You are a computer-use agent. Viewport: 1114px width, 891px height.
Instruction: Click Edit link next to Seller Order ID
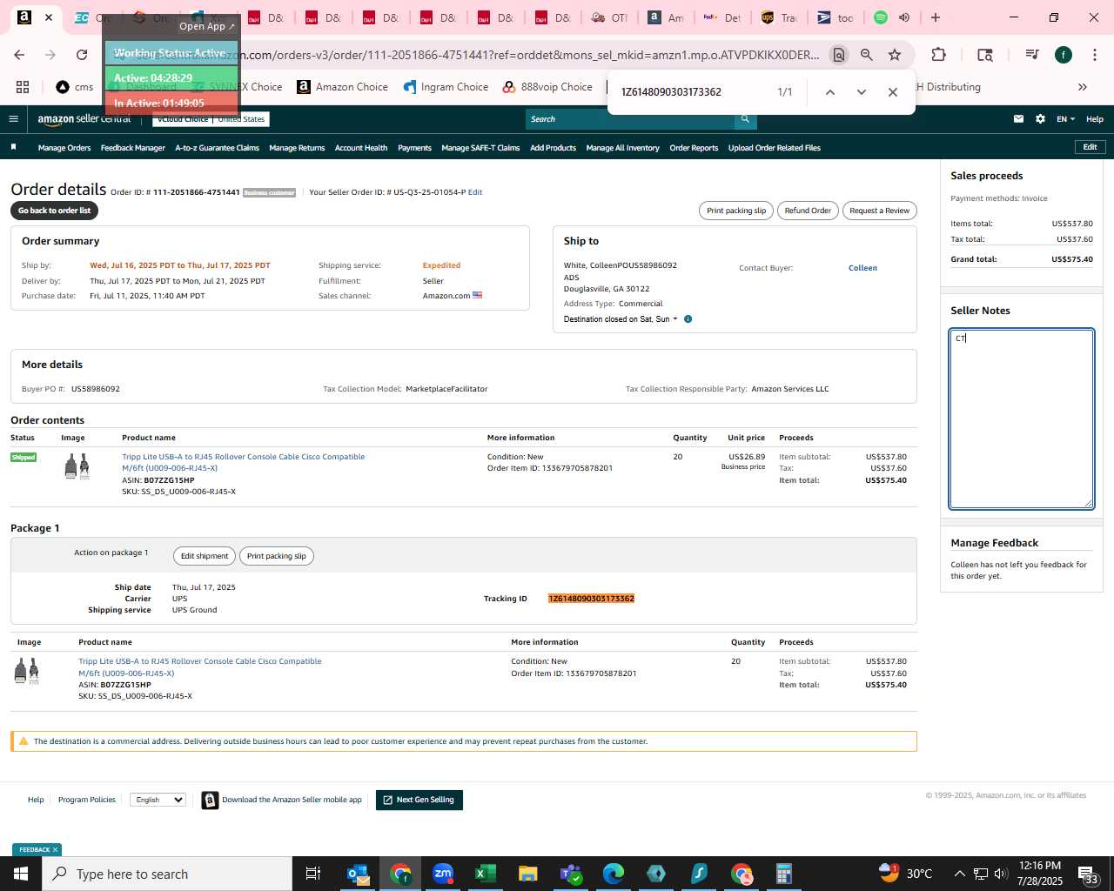coord(475,192)
